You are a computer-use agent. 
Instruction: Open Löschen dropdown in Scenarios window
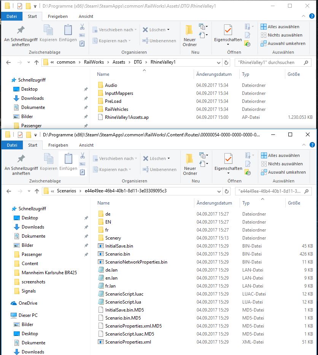tap(169, 159)
